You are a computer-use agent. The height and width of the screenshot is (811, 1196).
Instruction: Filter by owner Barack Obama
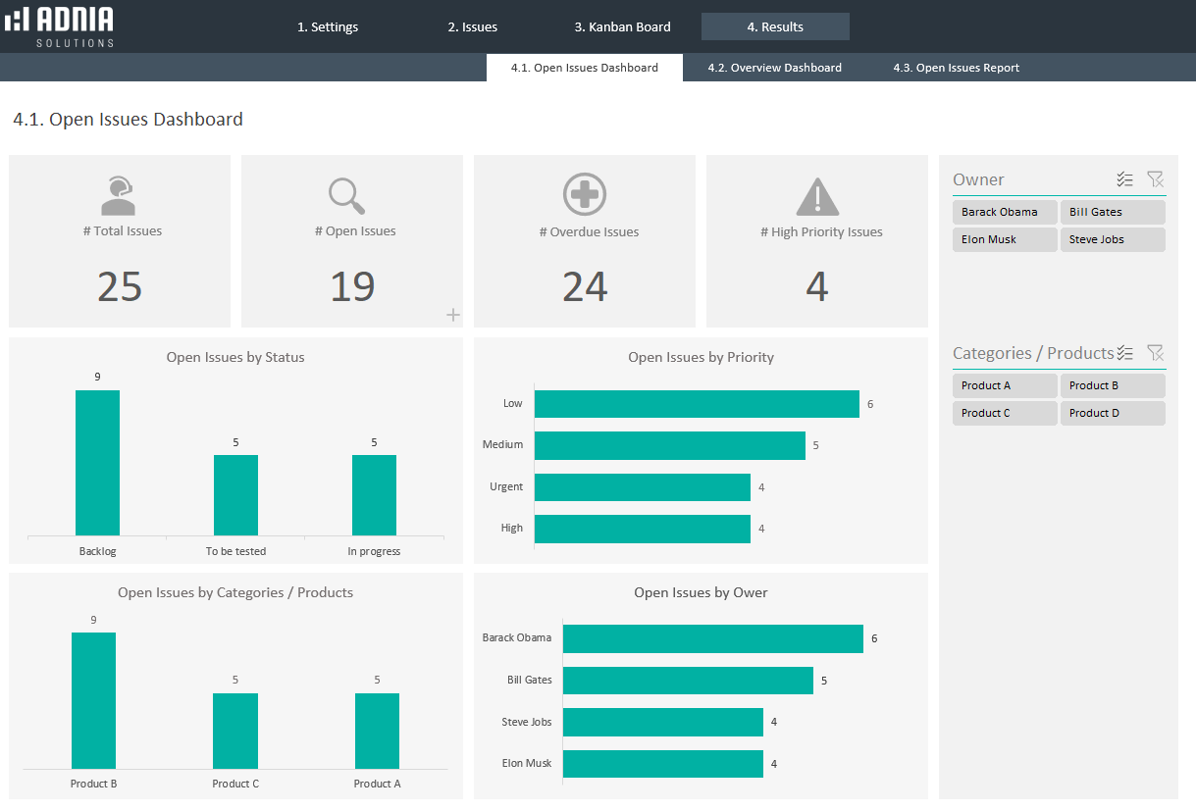point(1004,212)
